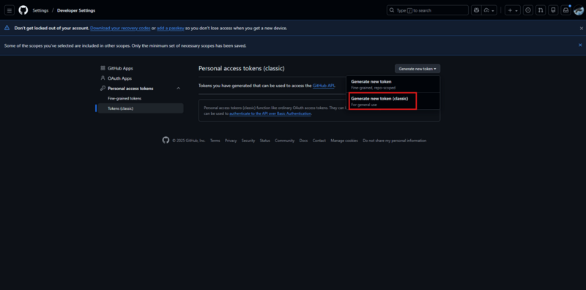
Task: Go to GitHub home via Octocat logo
Action: (x=23, y=10)
